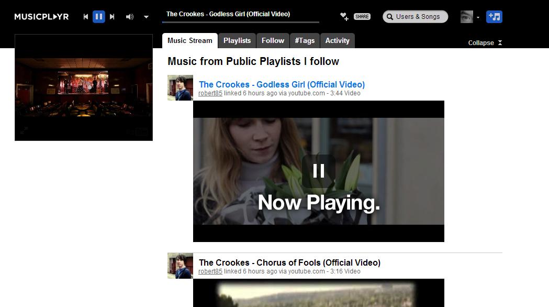Skip to the next track
This screenshot has width=549, height=307.
pos(112,16)
